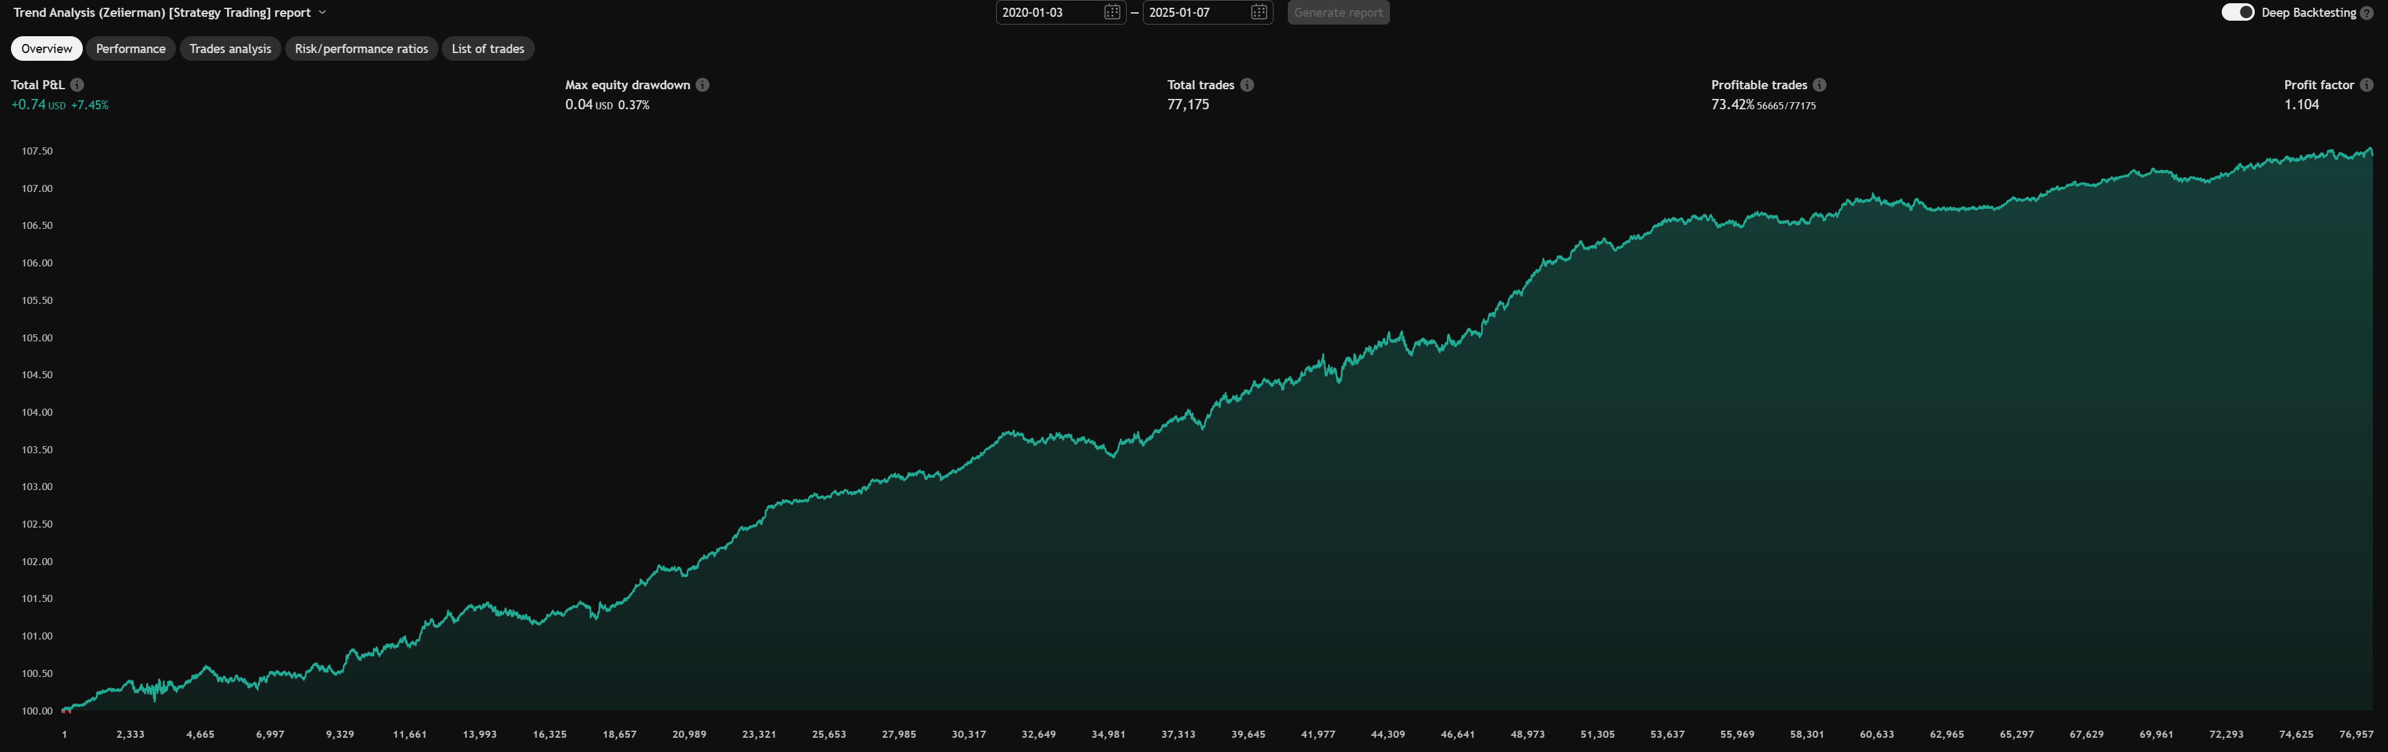Open the Trades analysis tab
This screenshot has height=752, width=2388.
230,48
